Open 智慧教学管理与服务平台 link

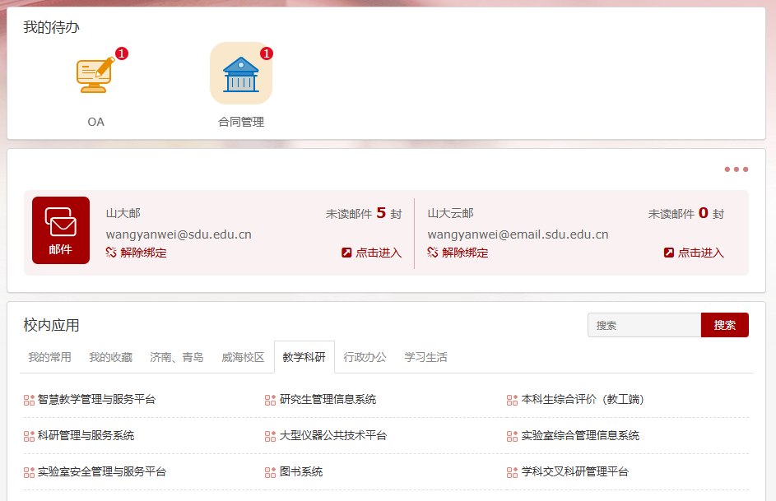tap(96, 400)
